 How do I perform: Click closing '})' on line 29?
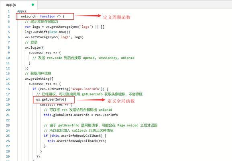38,157
